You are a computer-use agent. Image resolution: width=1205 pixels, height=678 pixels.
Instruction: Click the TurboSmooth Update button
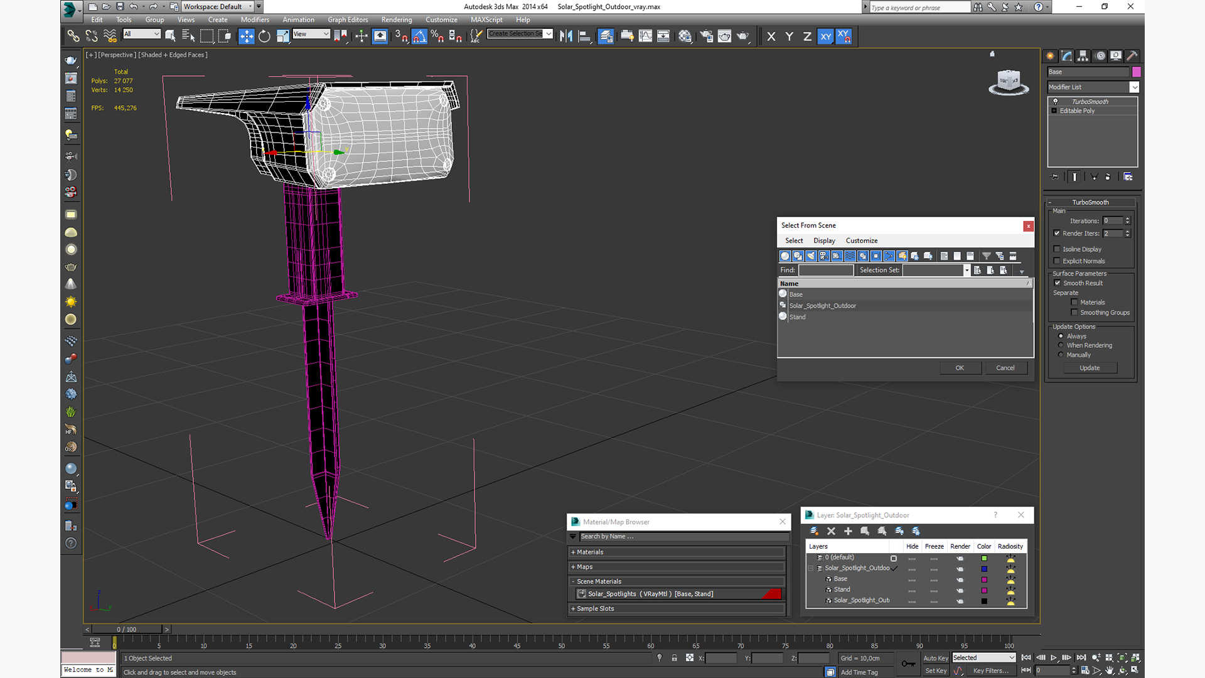[x=1090, y=368]
